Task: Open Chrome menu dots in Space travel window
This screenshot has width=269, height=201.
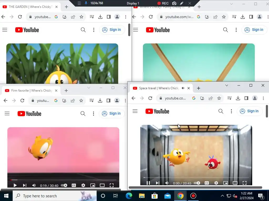Action: (x=263, y=98)
